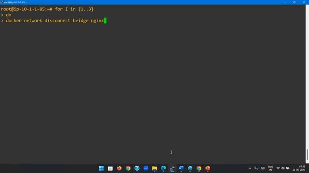Screen dimensions: 309x173
Task: Open the Windows Start menu
Action: coord(101,168)
